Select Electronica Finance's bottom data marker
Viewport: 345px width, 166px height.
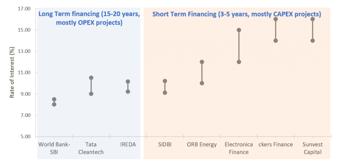[239, 62]
